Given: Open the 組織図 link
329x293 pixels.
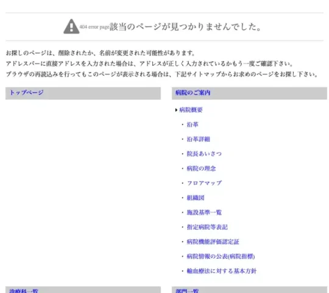Looking at the screenshot, I should click(x=196, y=198).
